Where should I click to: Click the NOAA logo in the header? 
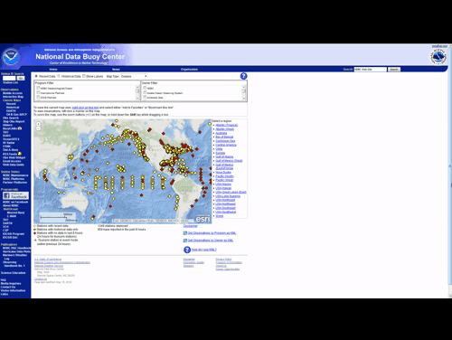pos(11,57)
